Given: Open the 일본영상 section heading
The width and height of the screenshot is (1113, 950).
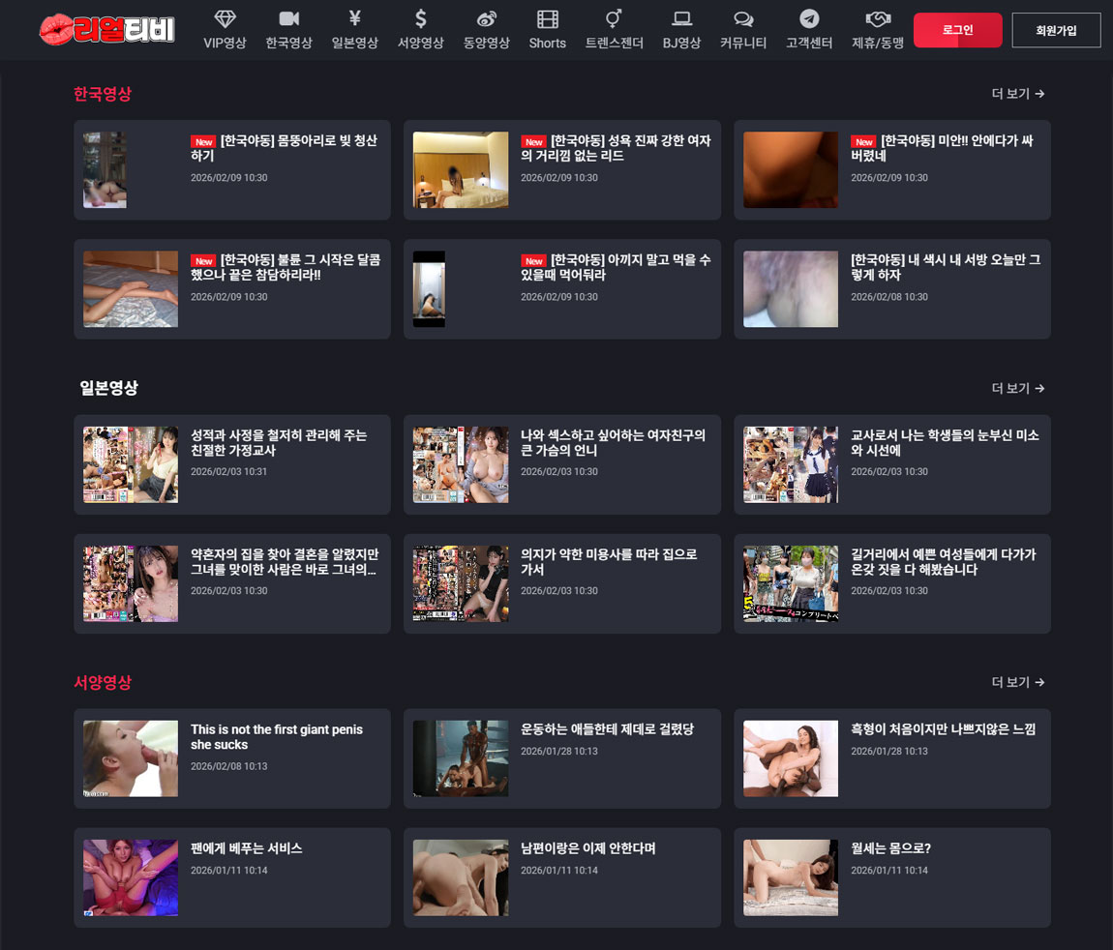Looking at the screenshot, I should pos(108,388).
